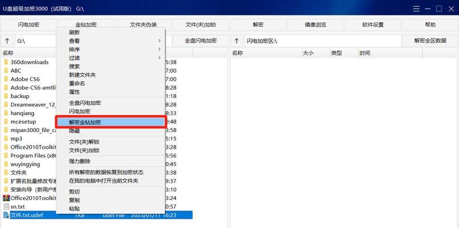Click the 金钻加密 toolbar button

click(x=86, y=25)
